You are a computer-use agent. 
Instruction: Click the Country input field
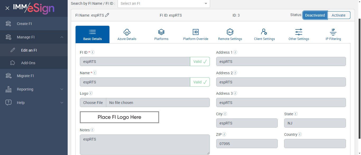(x=315, y=144)
